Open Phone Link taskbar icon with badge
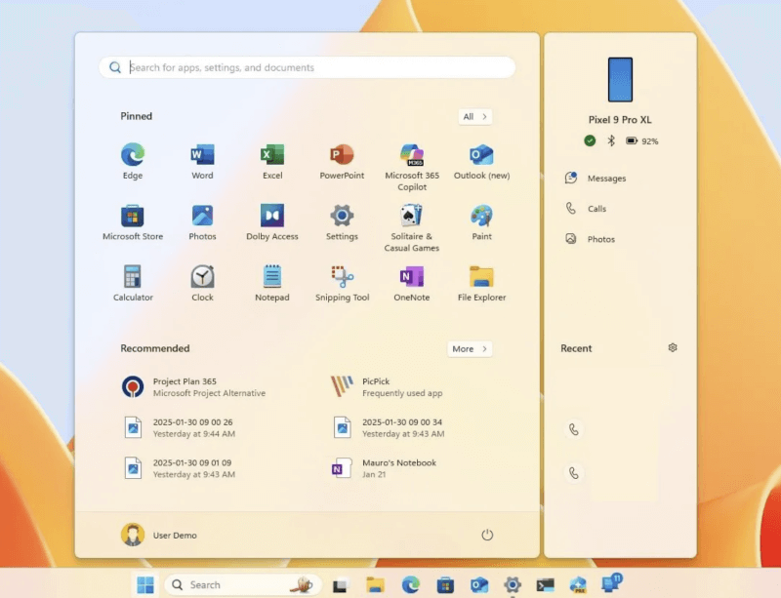Image resolution: width=781 pixels, height=598 pixels. (x=611, y=582)
